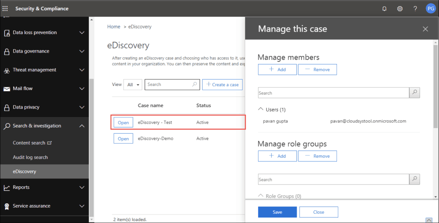This screenshot has height=223, width=439.
Task: Focus Manage members Search field
Action: click(334, 93)
